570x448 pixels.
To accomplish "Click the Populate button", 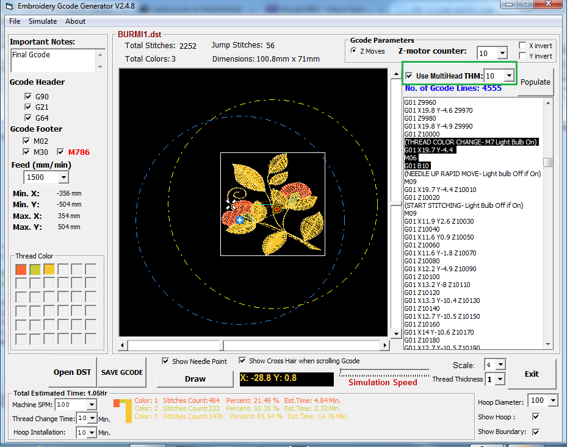I will pos(535,82).
